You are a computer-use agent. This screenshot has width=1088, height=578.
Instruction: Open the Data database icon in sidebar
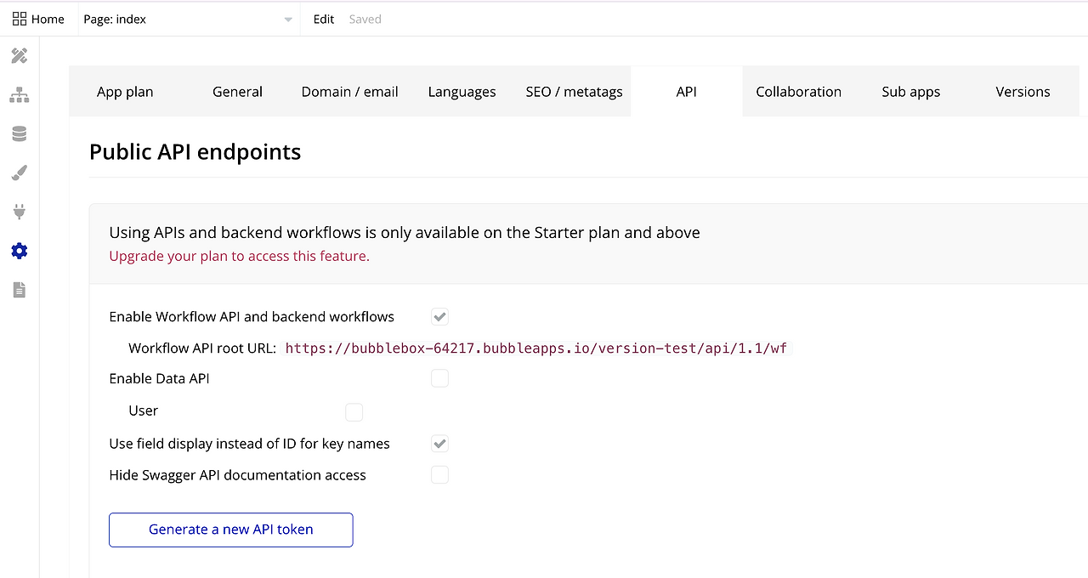[19, 134]
